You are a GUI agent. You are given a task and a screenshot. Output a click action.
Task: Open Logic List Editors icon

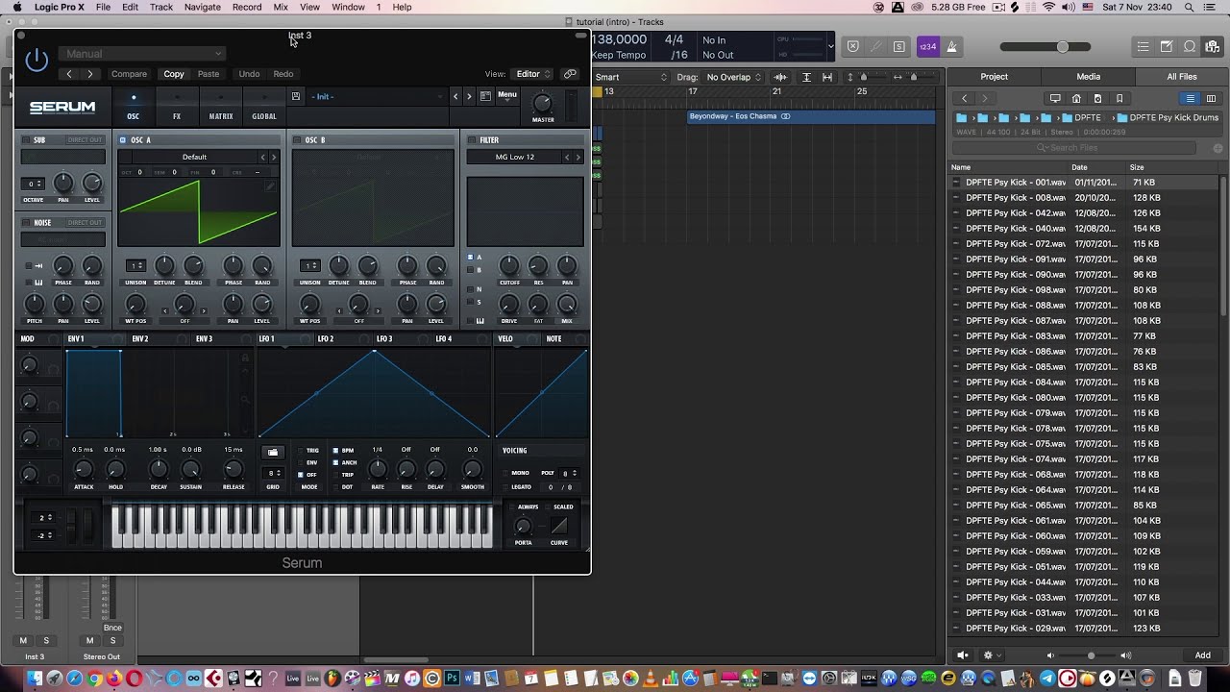tap(1143, 46)
